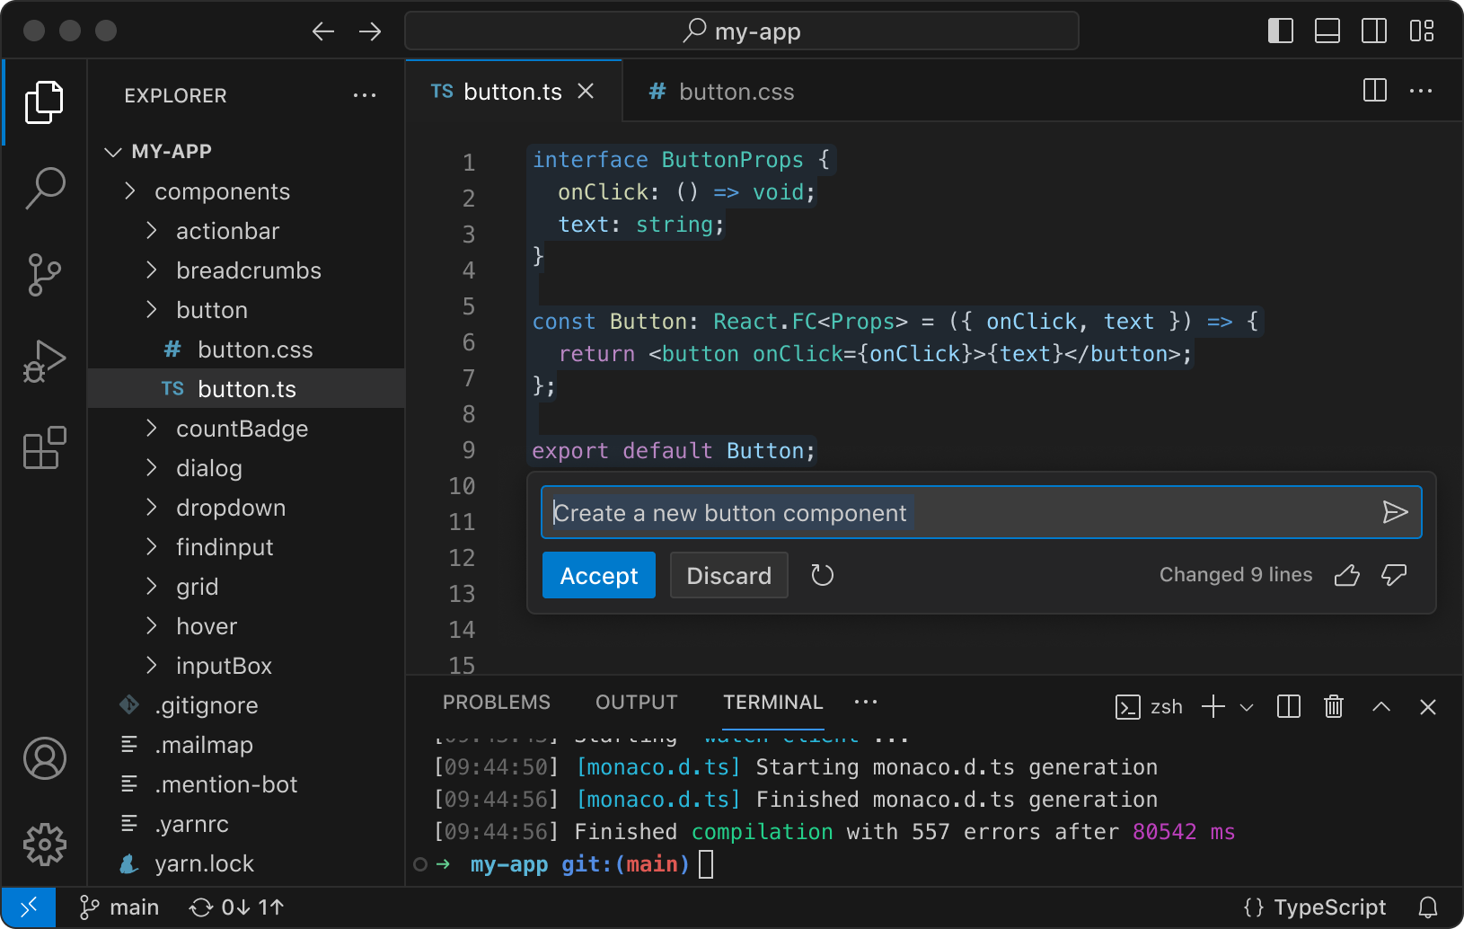Open the terminal profile dropdown
1464x929 pixels.
1248,707
